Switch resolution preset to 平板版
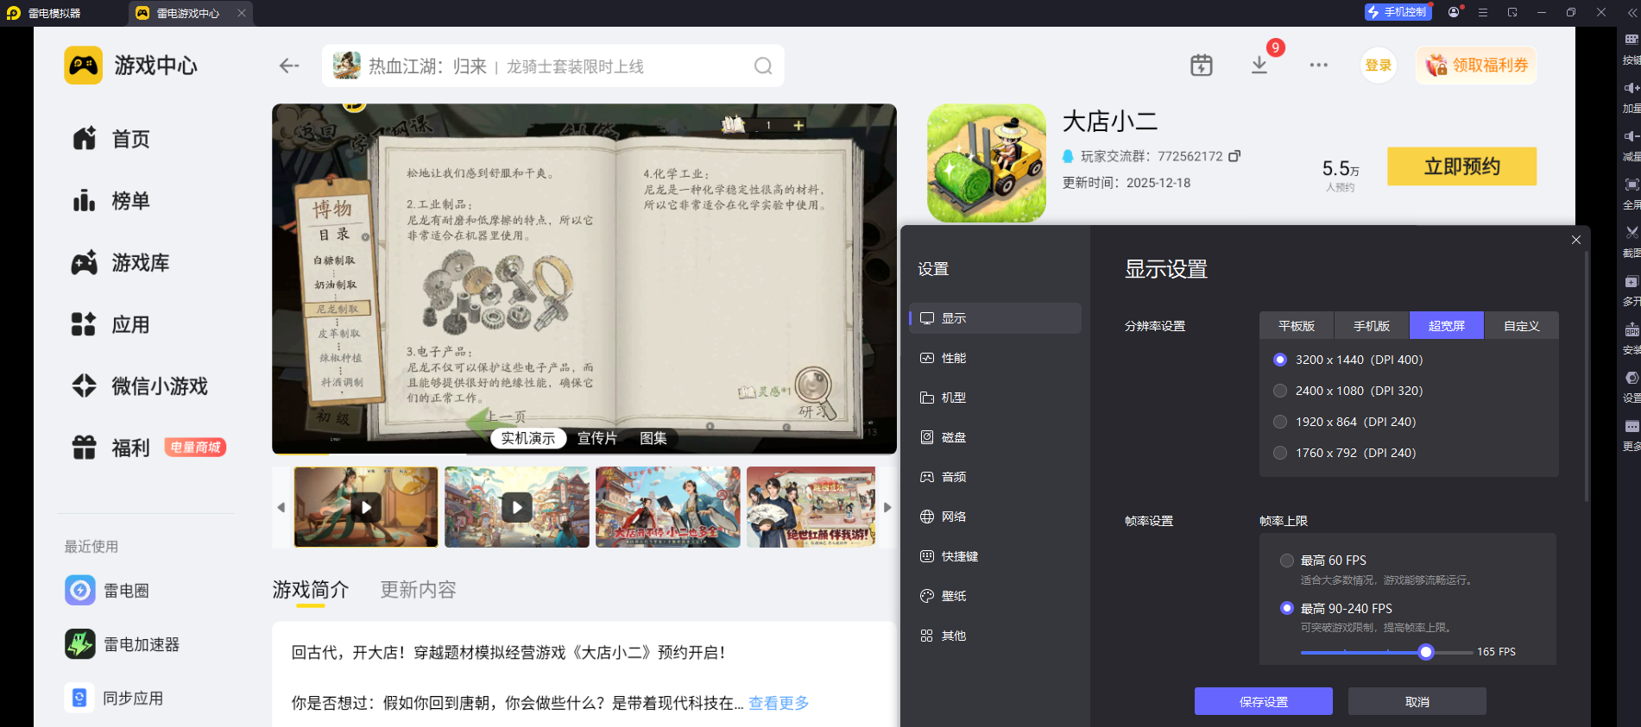Screen dimensions: 1641x727 [1297, 325]
